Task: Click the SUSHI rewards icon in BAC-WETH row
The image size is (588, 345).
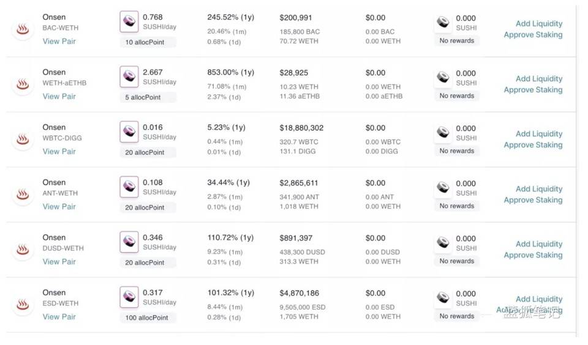Action: pyautogui.click(x=443, y=22)
